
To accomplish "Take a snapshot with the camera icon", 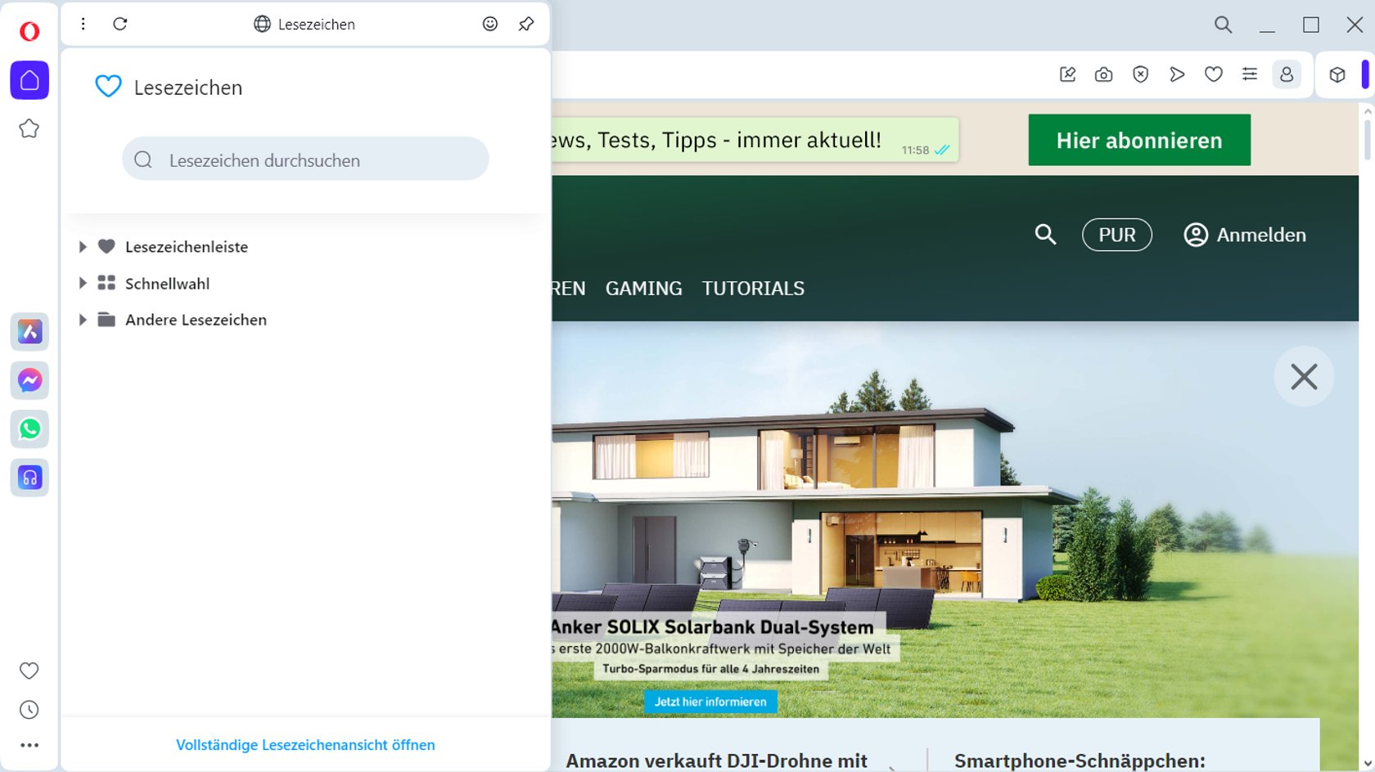I will click(x=1103, y=74).
